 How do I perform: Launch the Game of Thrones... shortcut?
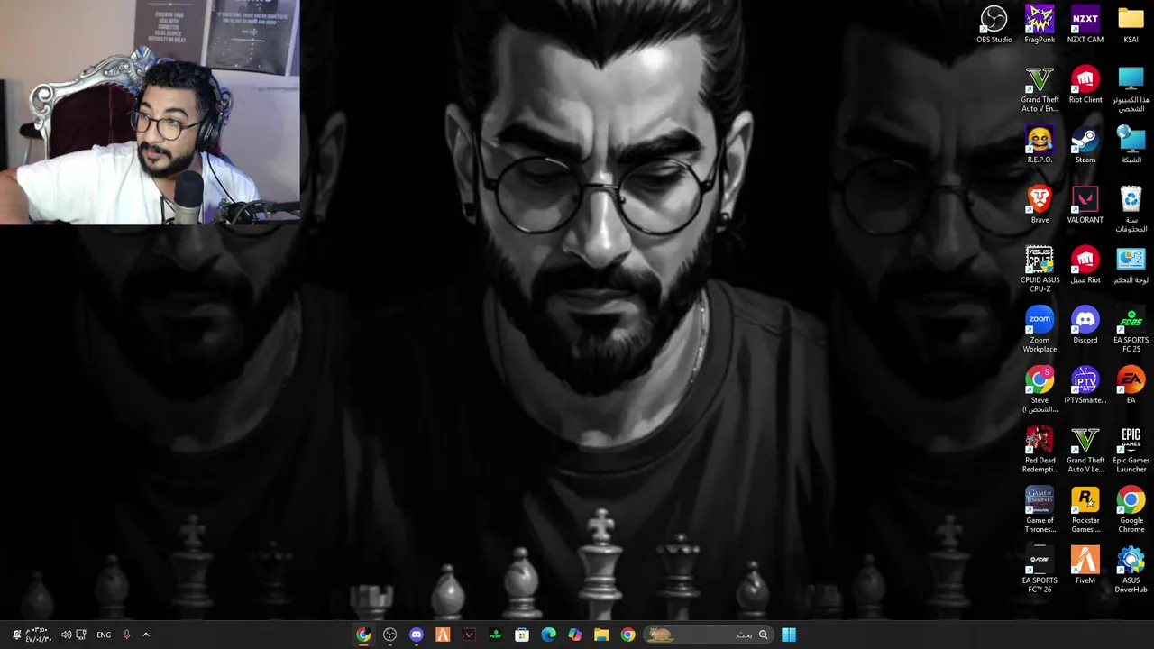[1040, 510]
